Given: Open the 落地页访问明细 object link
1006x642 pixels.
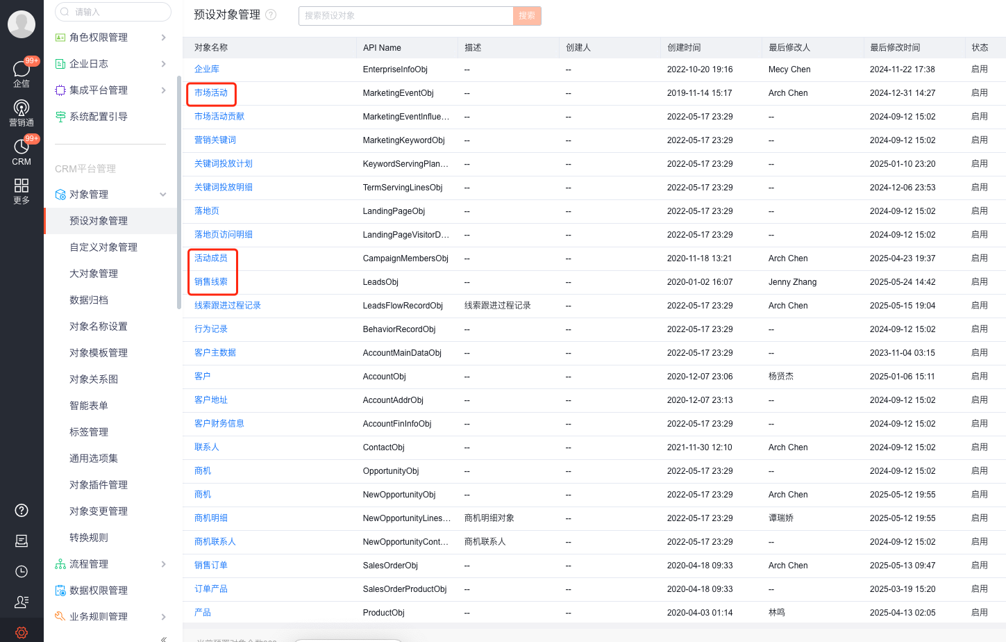Looking at the screenshot, I should click(224, 235).
